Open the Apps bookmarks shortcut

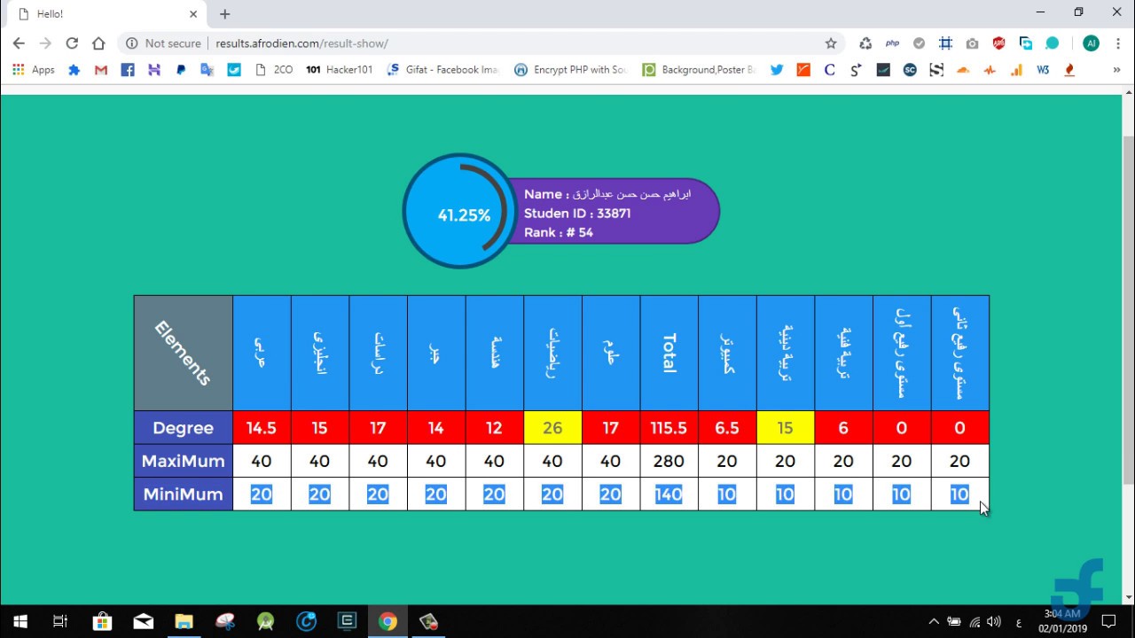coord(33,69)
